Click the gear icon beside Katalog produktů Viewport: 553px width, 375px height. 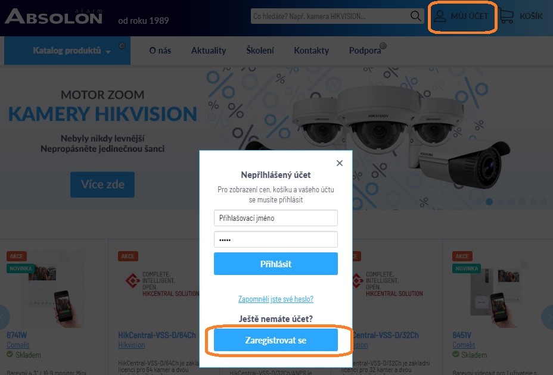pos(122,45)
